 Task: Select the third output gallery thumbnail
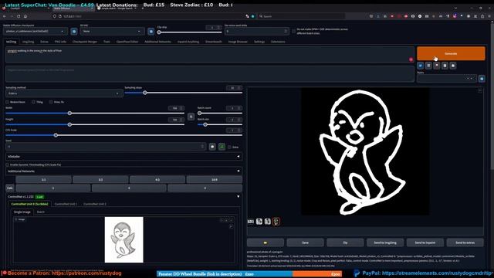(268, 222)
